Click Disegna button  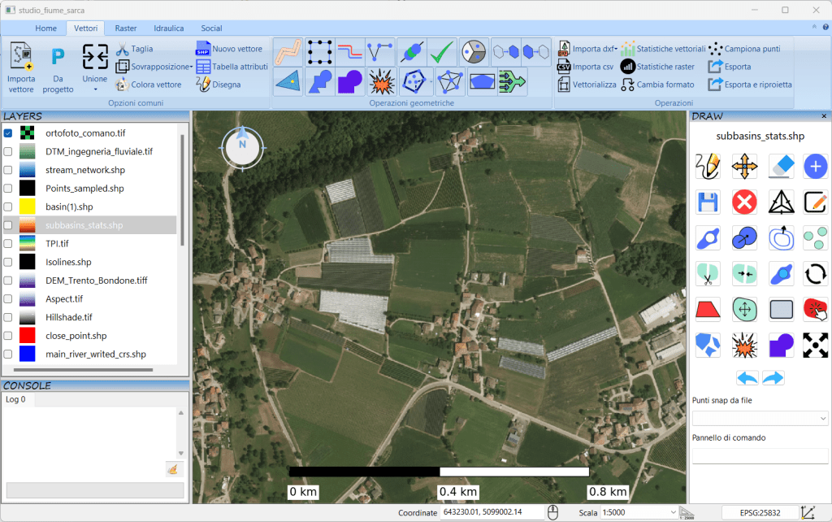click(218, 84)
